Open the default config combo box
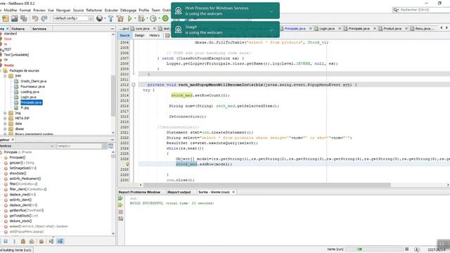450x253 pixels. (73, 18)
